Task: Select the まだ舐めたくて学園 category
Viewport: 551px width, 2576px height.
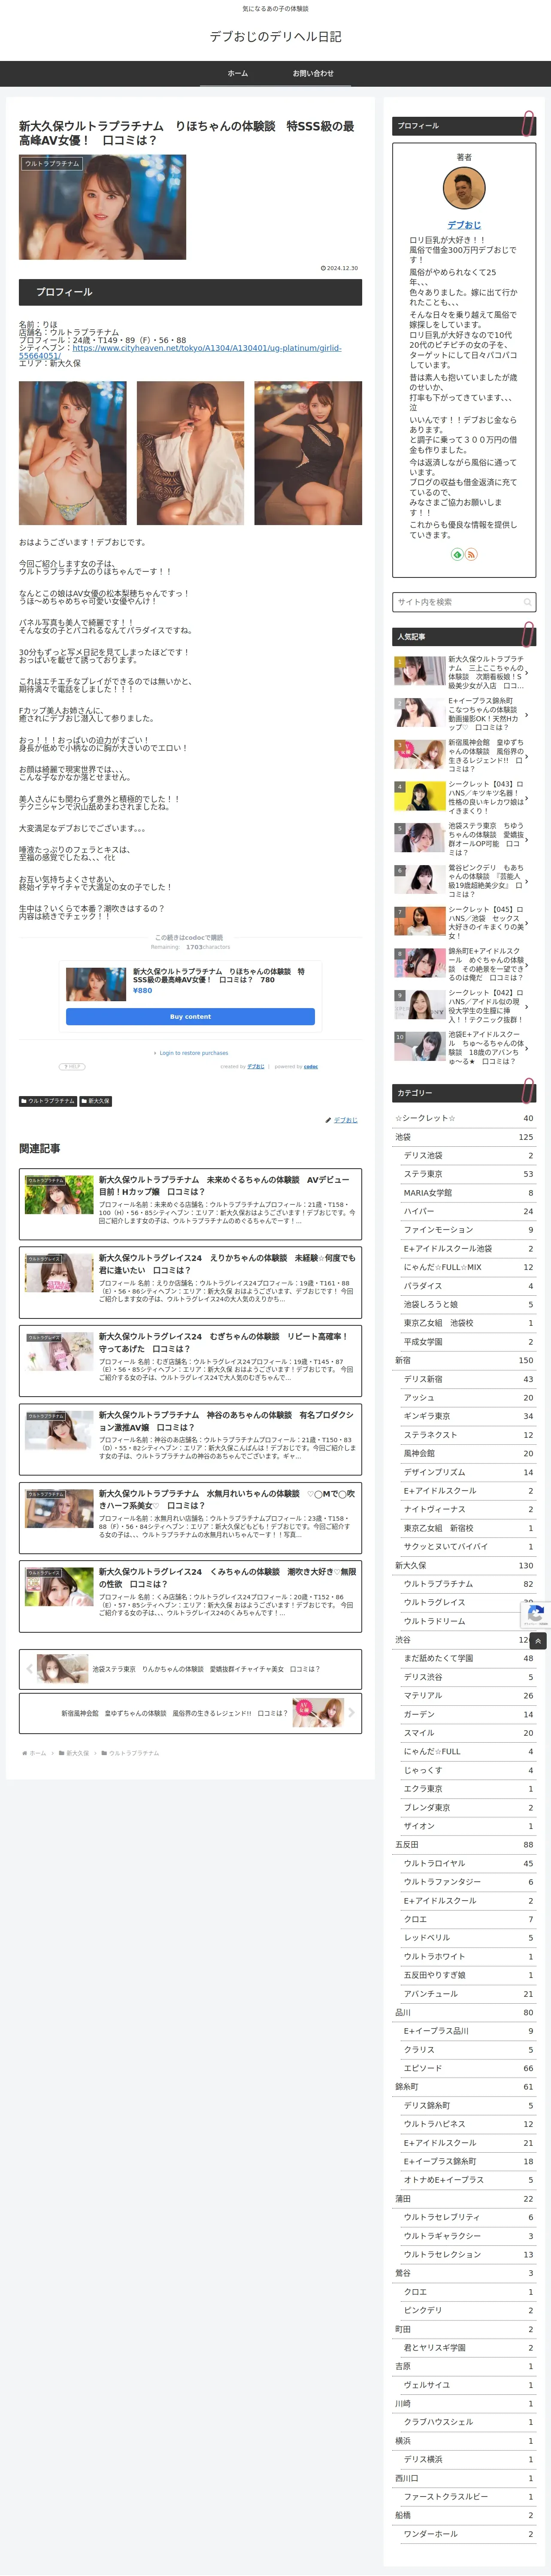Action: pos(468,1658)
